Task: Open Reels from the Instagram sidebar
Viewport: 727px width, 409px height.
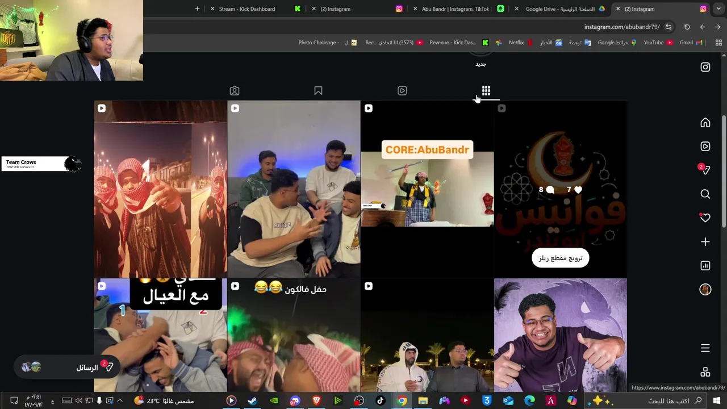Action: 705,147
